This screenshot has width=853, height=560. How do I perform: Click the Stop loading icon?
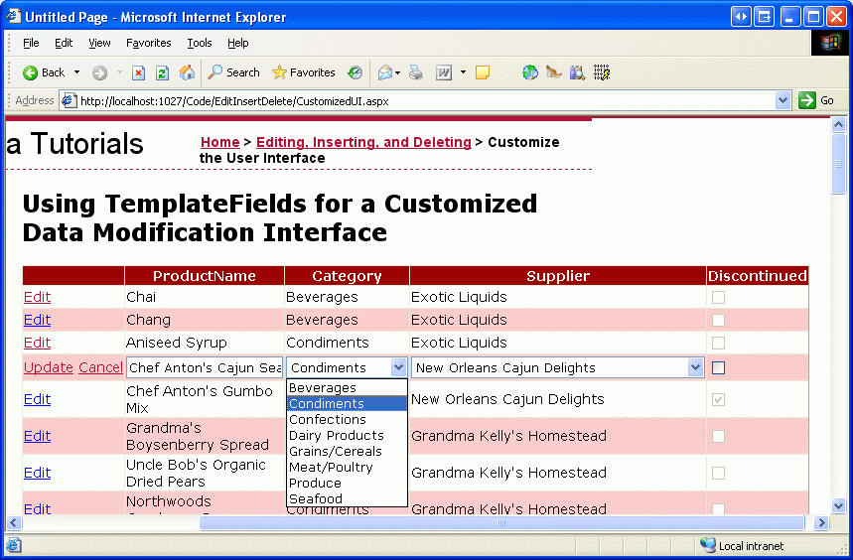pyautogui.click(x=139, y=72)
